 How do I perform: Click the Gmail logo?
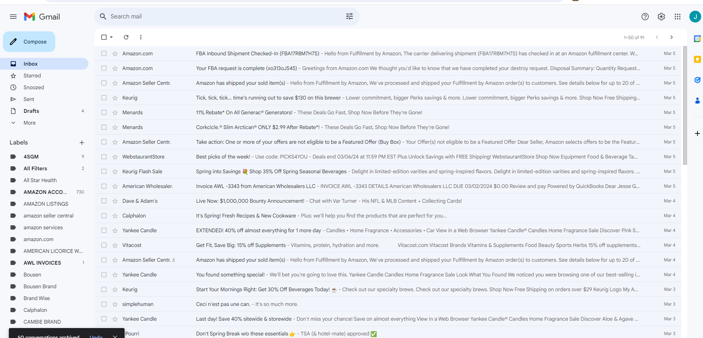click(42, 17)
